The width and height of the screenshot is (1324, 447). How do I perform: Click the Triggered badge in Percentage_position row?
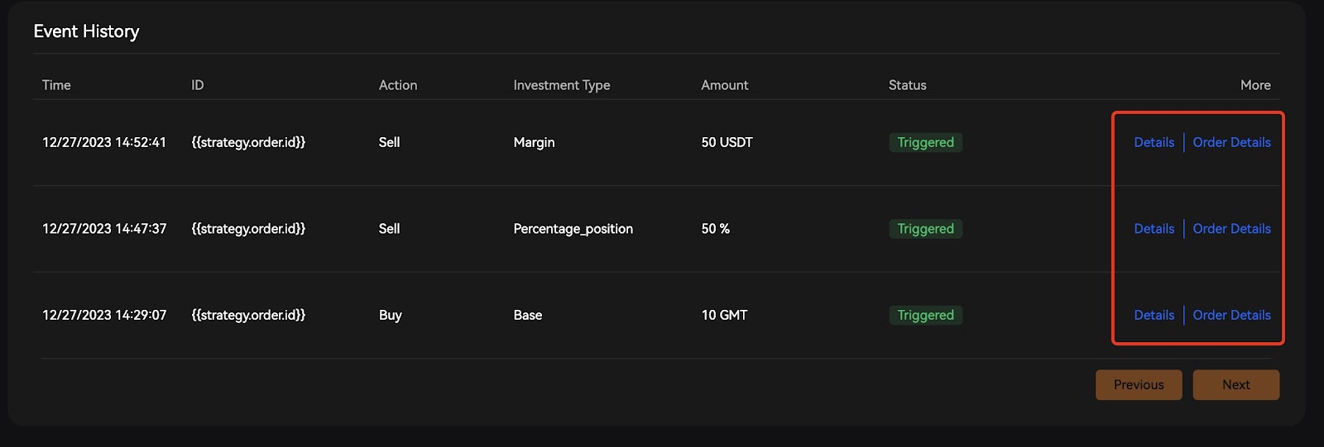[x=925, y=229]
